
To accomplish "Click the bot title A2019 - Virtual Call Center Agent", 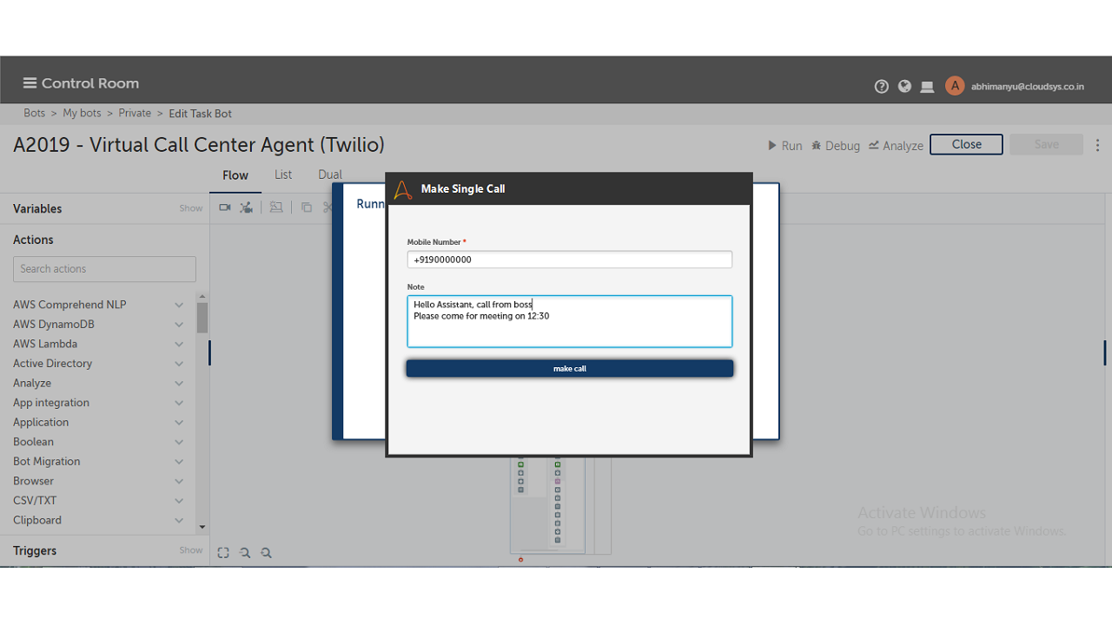I will pos(199,145).
